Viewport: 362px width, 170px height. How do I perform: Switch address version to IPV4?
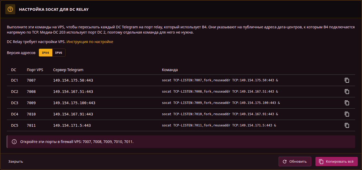(x=46, y=53)
